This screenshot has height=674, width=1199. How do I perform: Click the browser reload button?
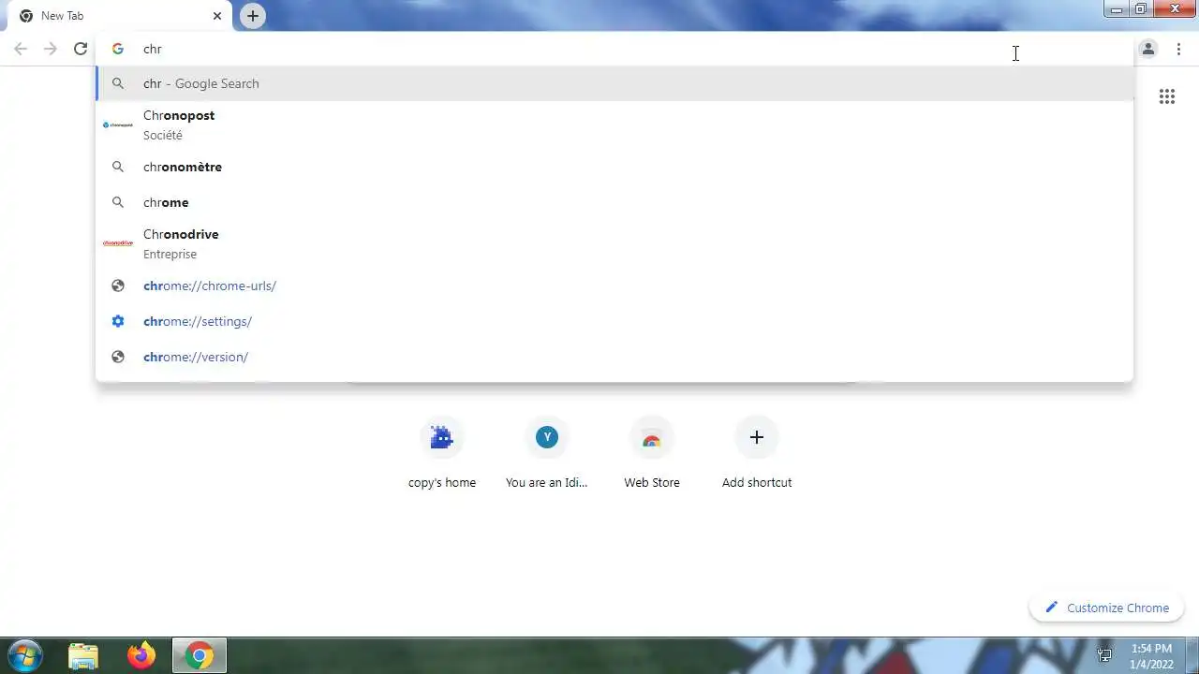[x=81, y=49]
